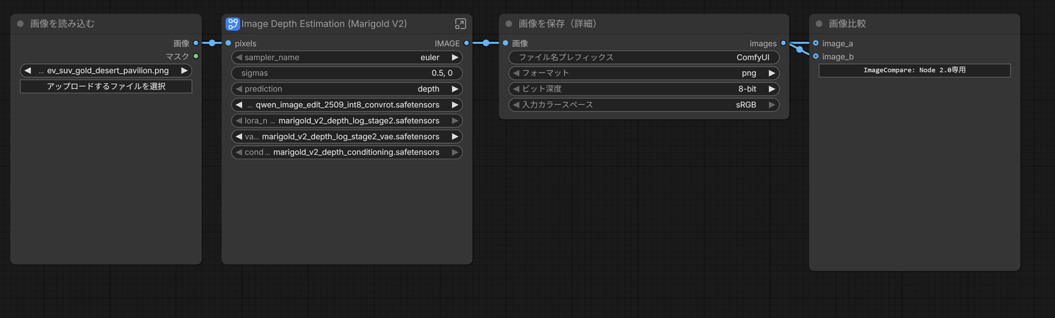The image size is (1055, 318).
Task: Select previous lora_n file option
Action: [239, 120]
